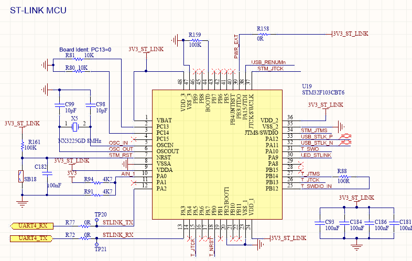Select the T_SWO net label
The image size is (412, 261).
pos(310,149)
